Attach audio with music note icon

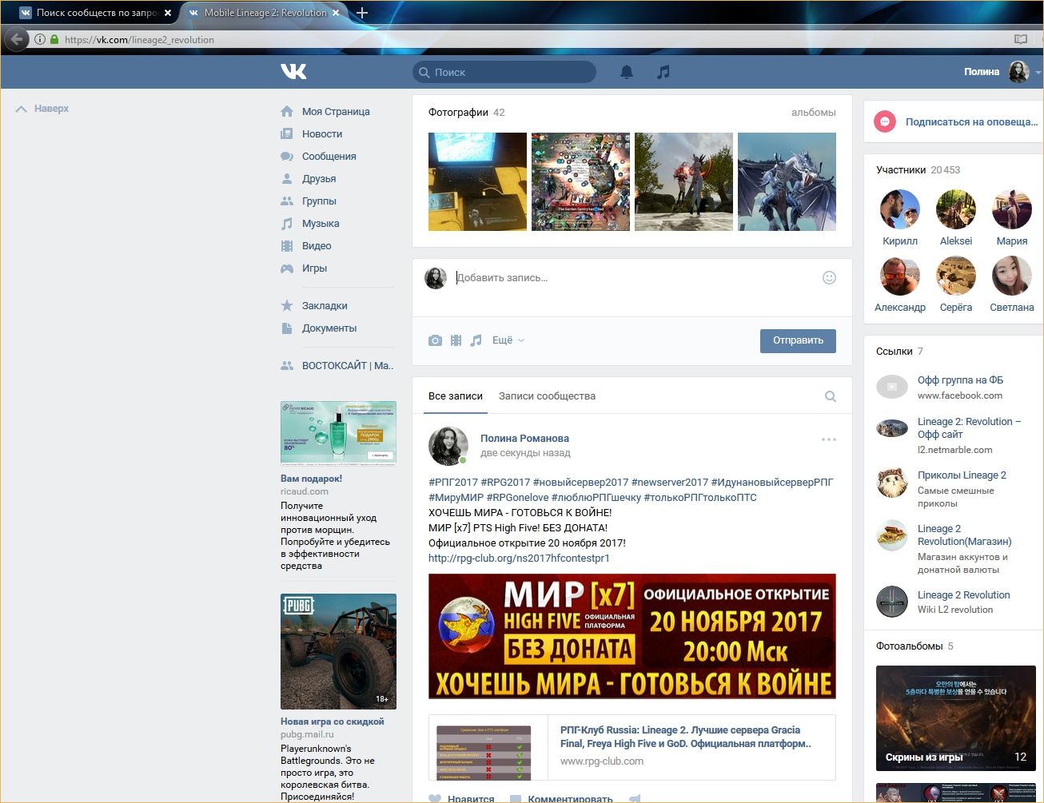click(x=476, y=340)
